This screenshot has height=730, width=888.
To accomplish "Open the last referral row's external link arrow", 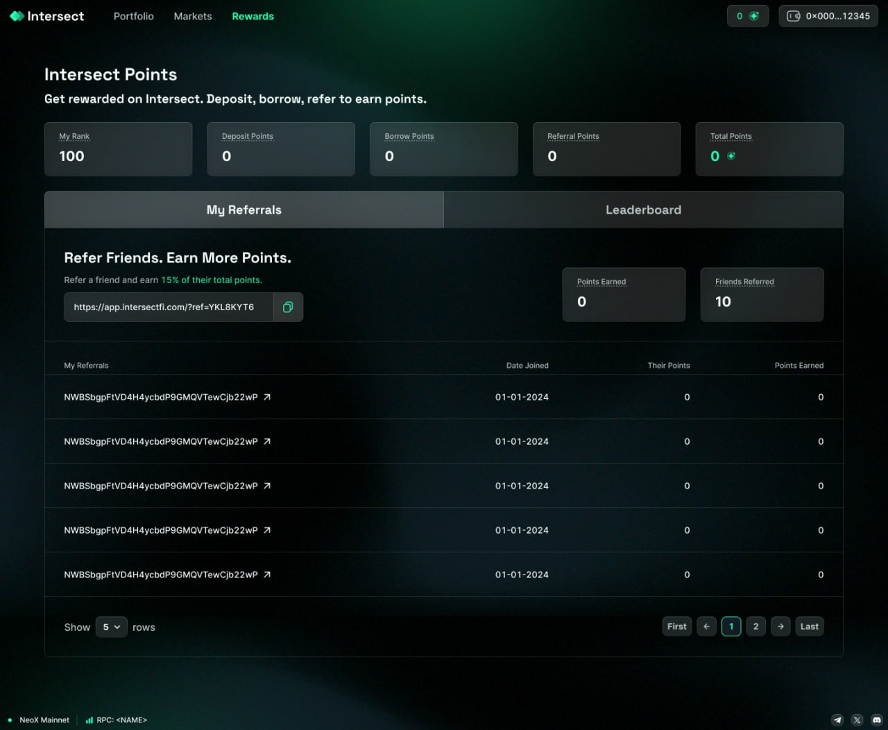I will (267, 575).
